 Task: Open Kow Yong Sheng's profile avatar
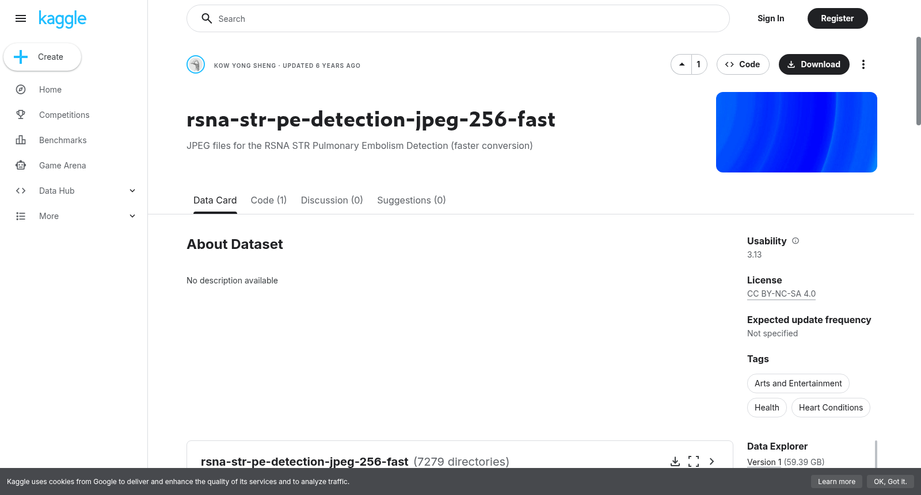pyautogui.click(x=196, y=64)
